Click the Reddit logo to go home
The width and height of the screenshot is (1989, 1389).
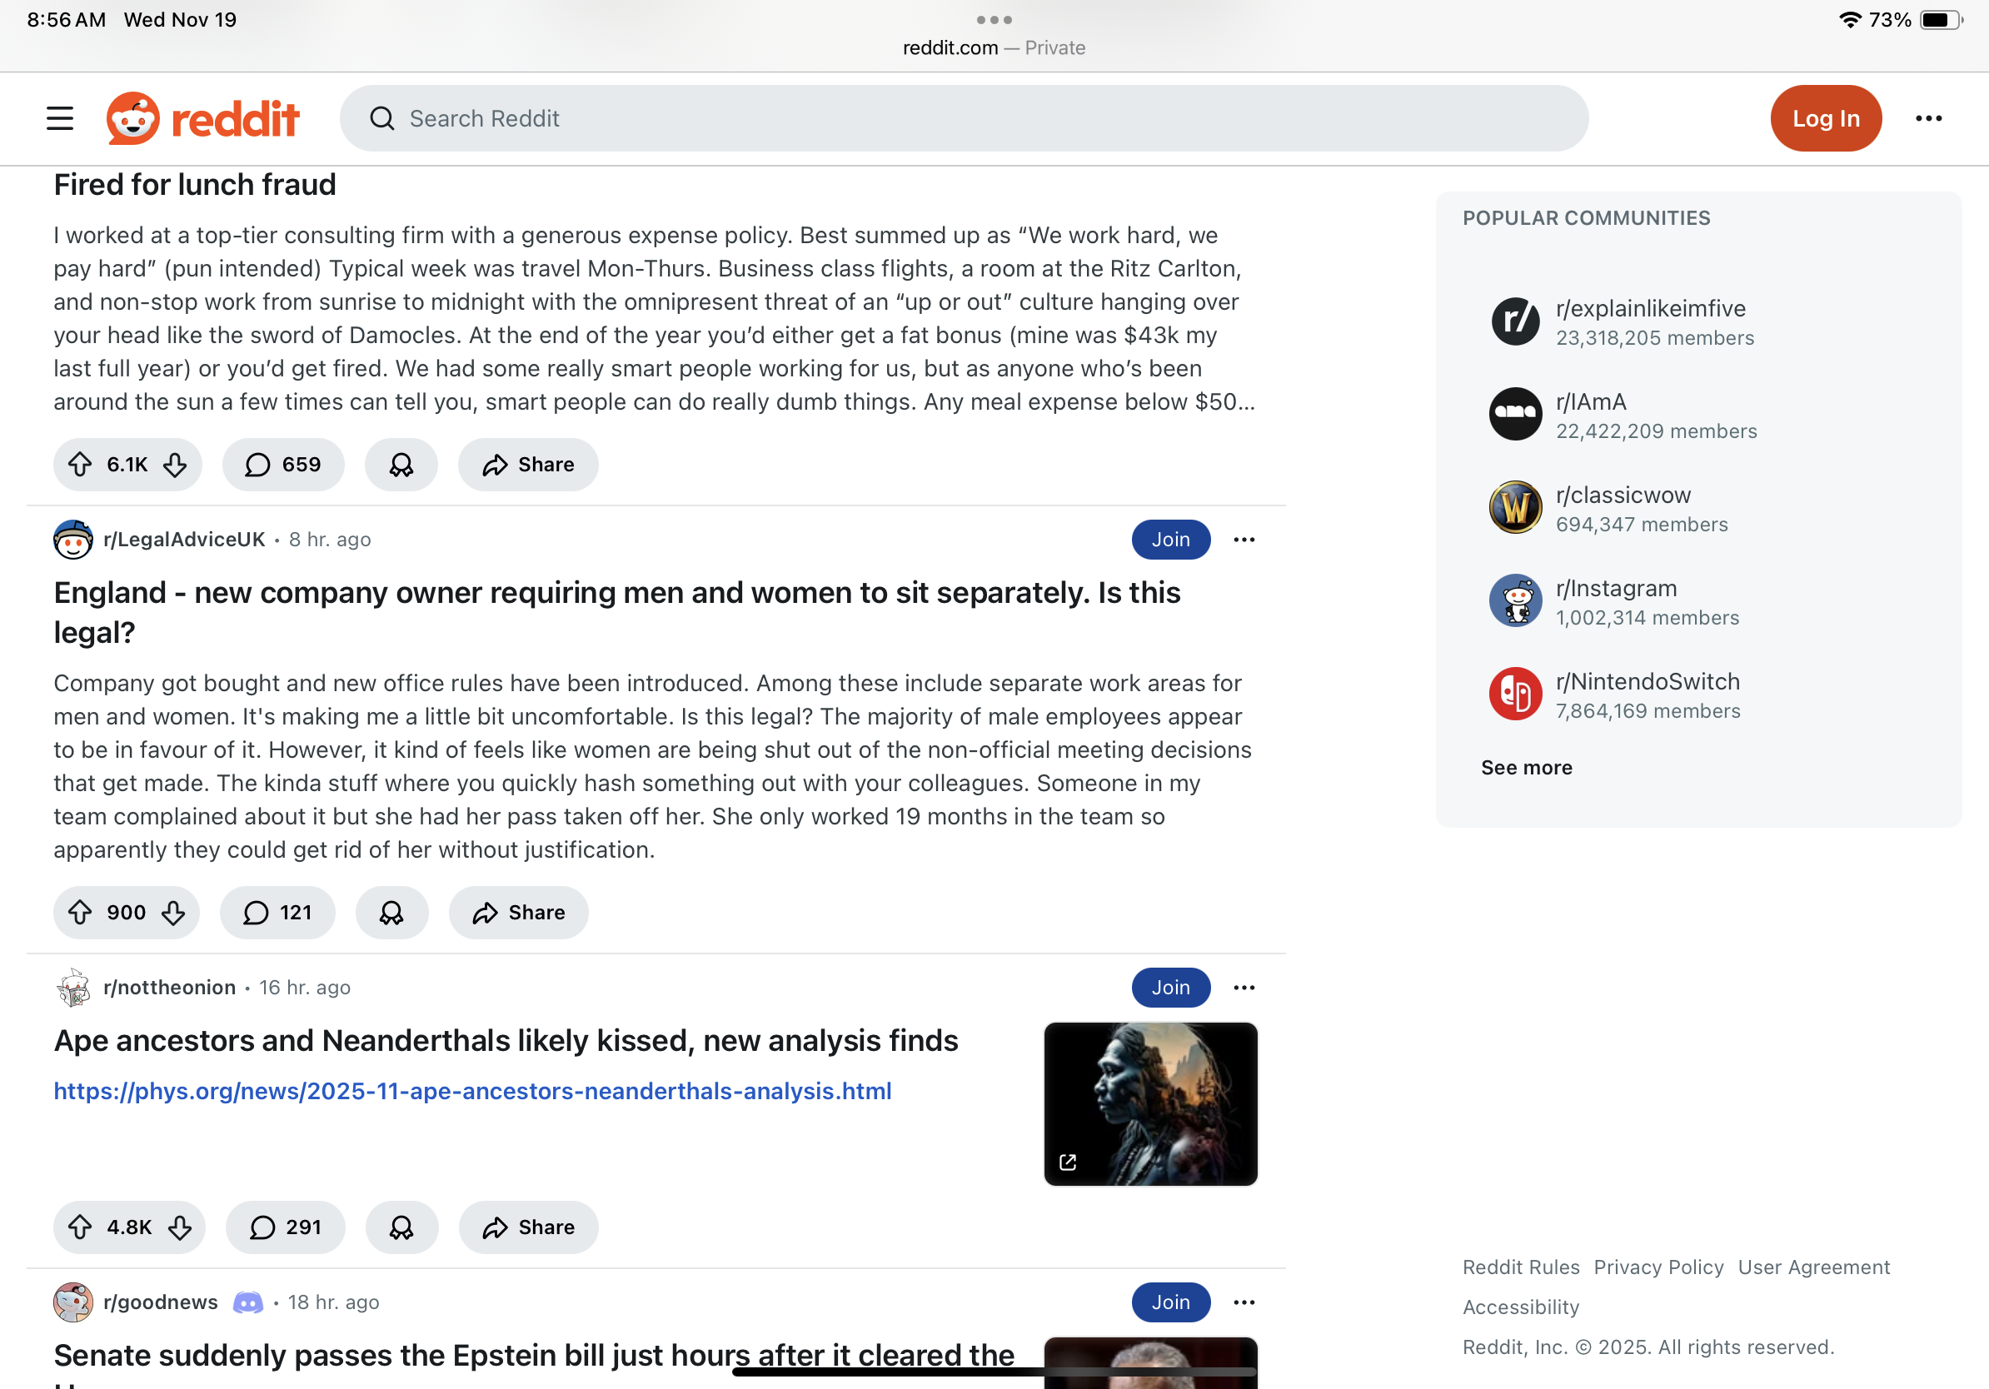tap(202, 118)
